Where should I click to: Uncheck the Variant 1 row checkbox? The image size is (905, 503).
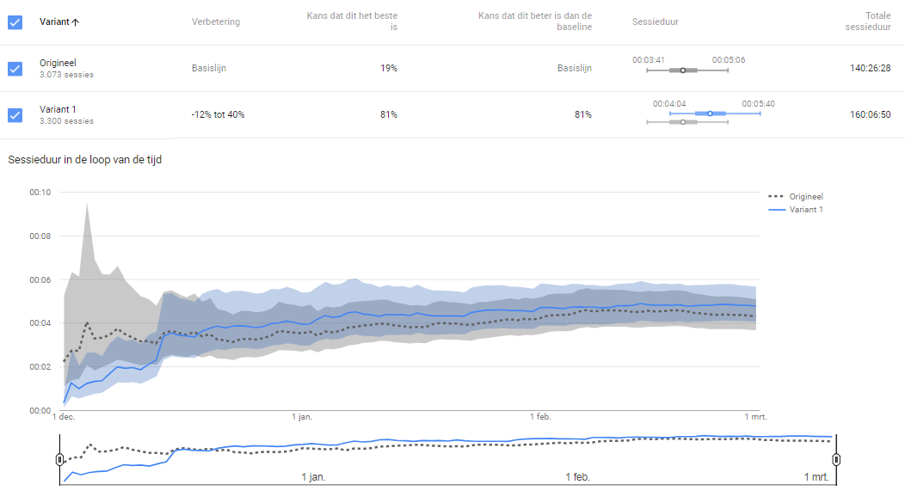coord(15,115)
